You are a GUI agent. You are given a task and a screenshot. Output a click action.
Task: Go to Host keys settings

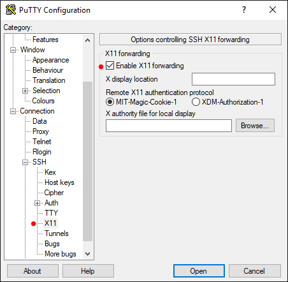[59, 182]
